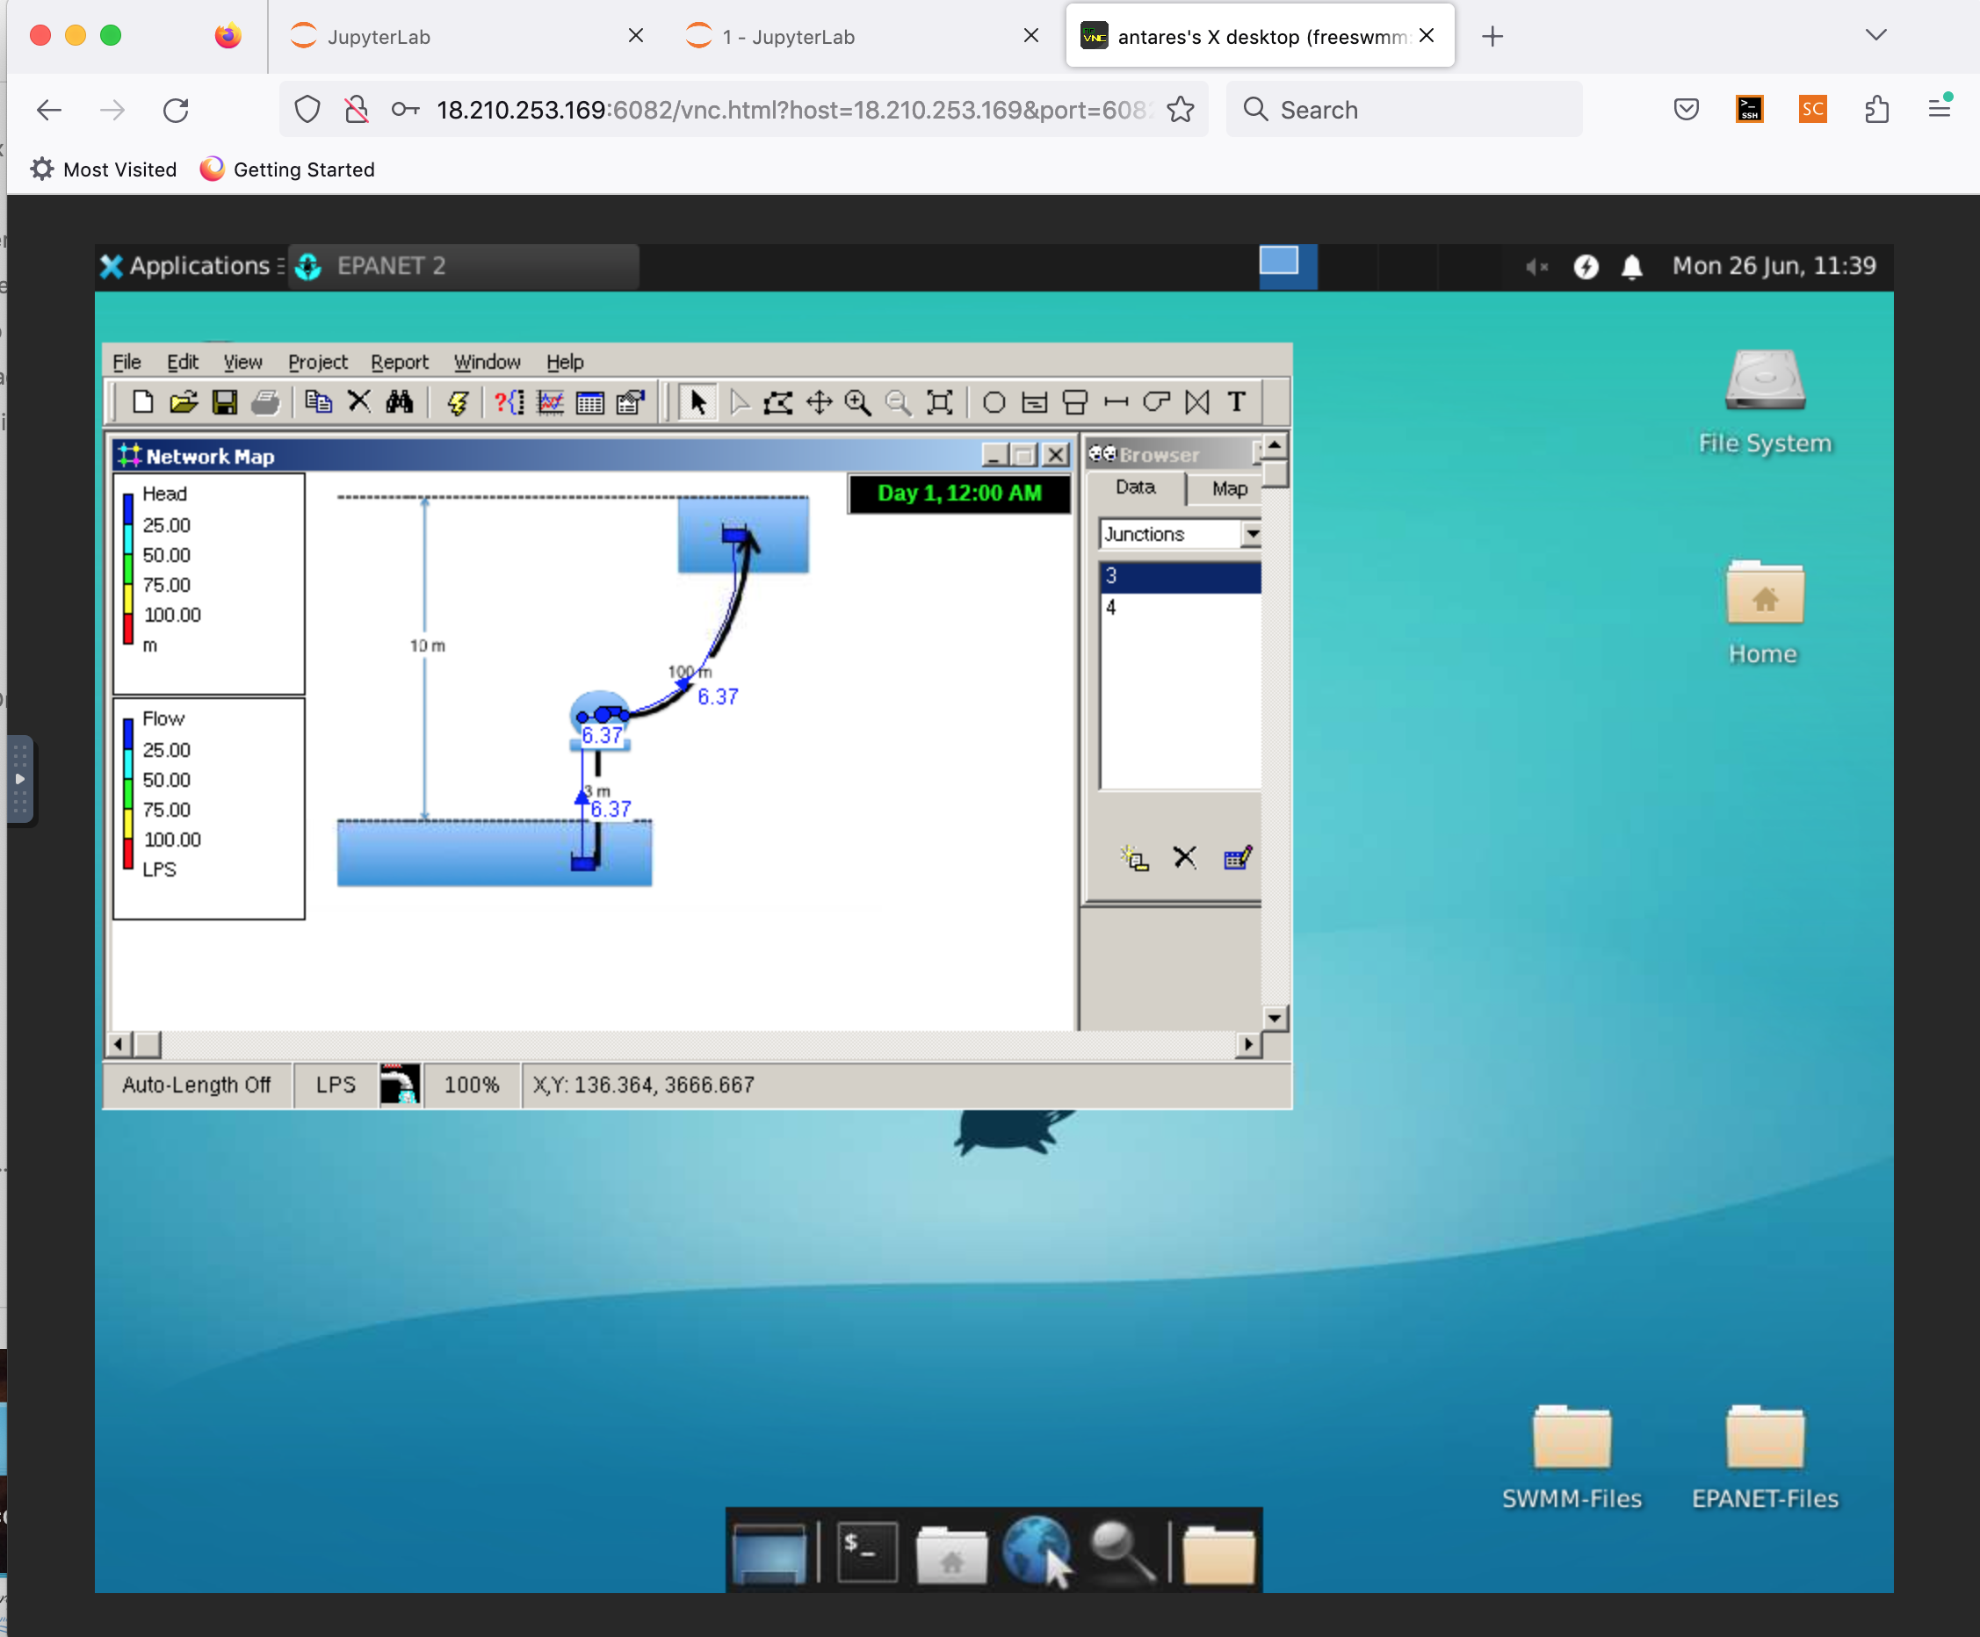Open Find with the binoculars icon
The height and width of the screenshot is (1637, 1980).
tap(400, 402)
